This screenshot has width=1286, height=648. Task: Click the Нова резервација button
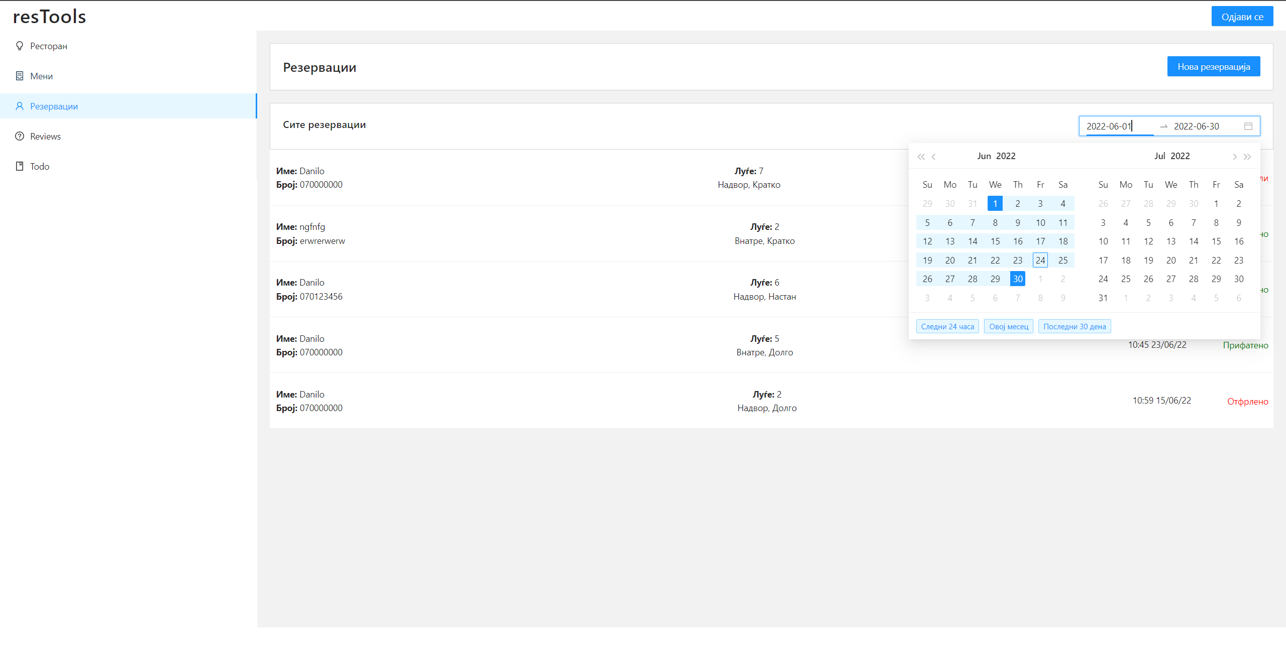tap(1213, 66)
